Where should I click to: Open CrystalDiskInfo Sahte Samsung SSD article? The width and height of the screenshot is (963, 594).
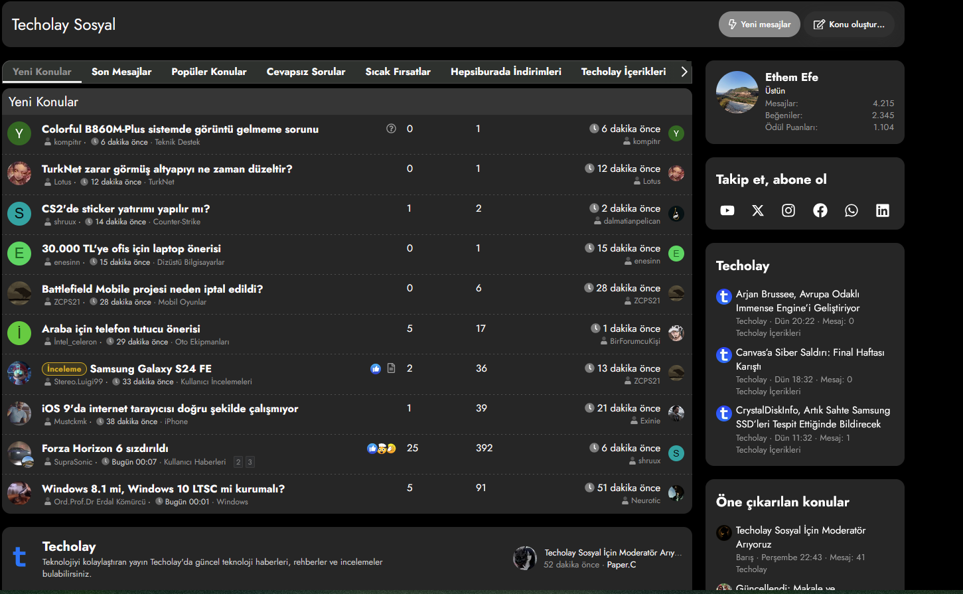coord(813,417)
